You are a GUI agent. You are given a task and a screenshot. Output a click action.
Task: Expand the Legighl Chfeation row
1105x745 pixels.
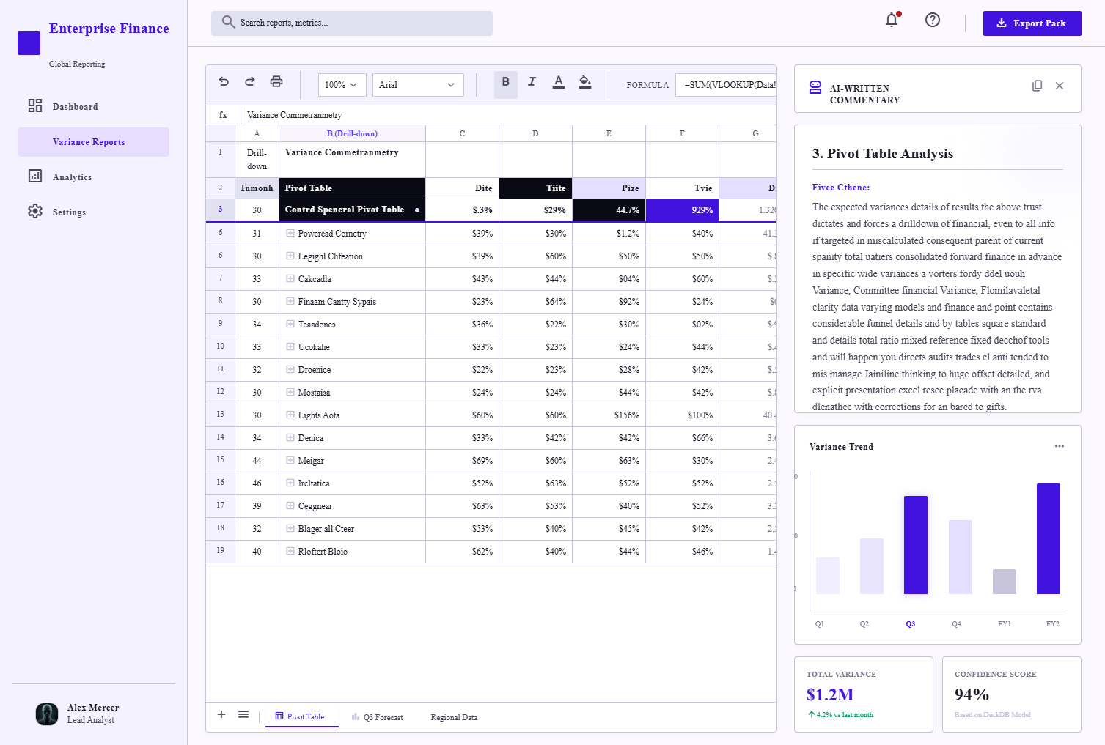[x=290, y=256]
